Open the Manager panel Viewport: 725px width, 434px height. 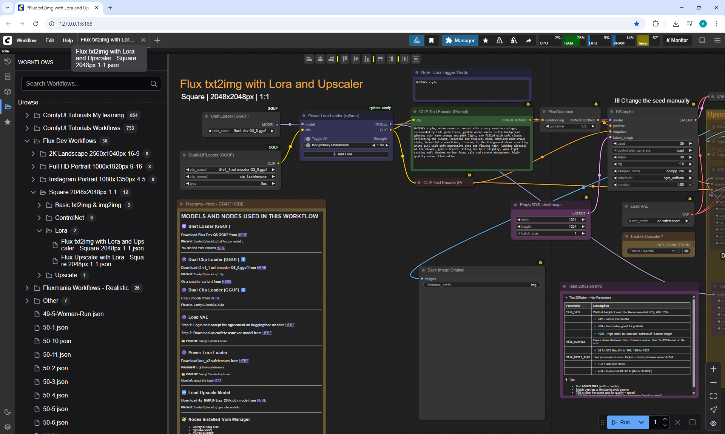(460, 40)
